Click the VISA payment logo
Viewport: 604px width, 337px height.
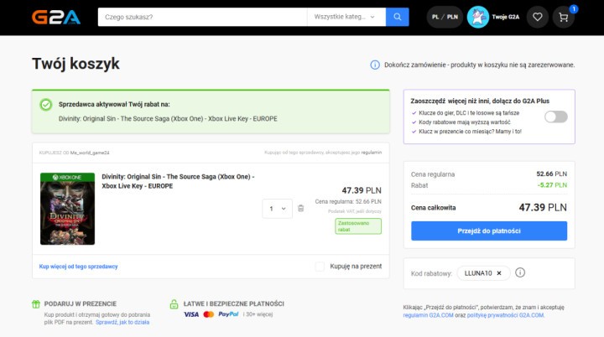pos(191,314)
